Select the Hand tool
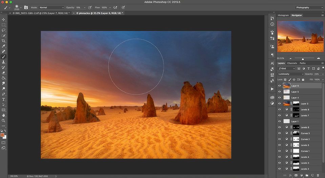The image size is (325, 178). 4,115
